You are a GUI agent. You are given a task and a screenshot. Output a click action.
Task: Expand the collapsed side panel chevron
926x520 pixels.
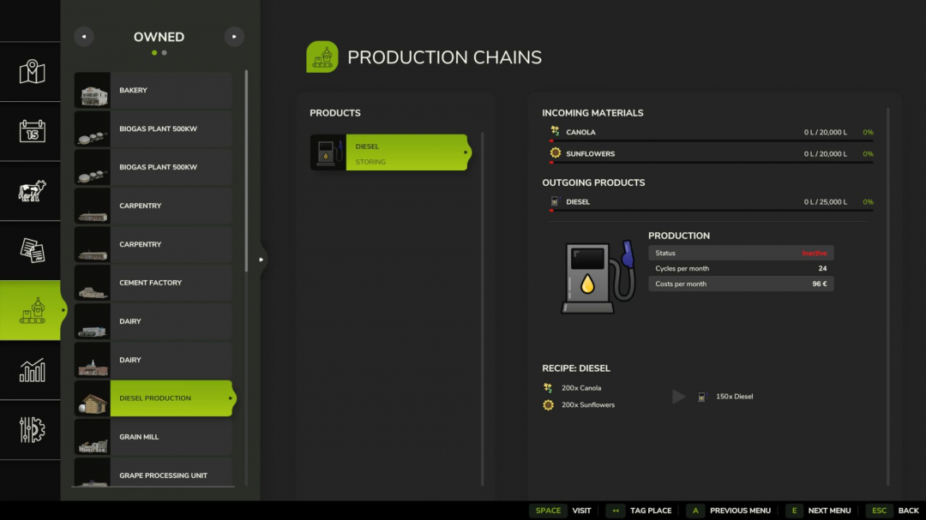coord(262,260)
